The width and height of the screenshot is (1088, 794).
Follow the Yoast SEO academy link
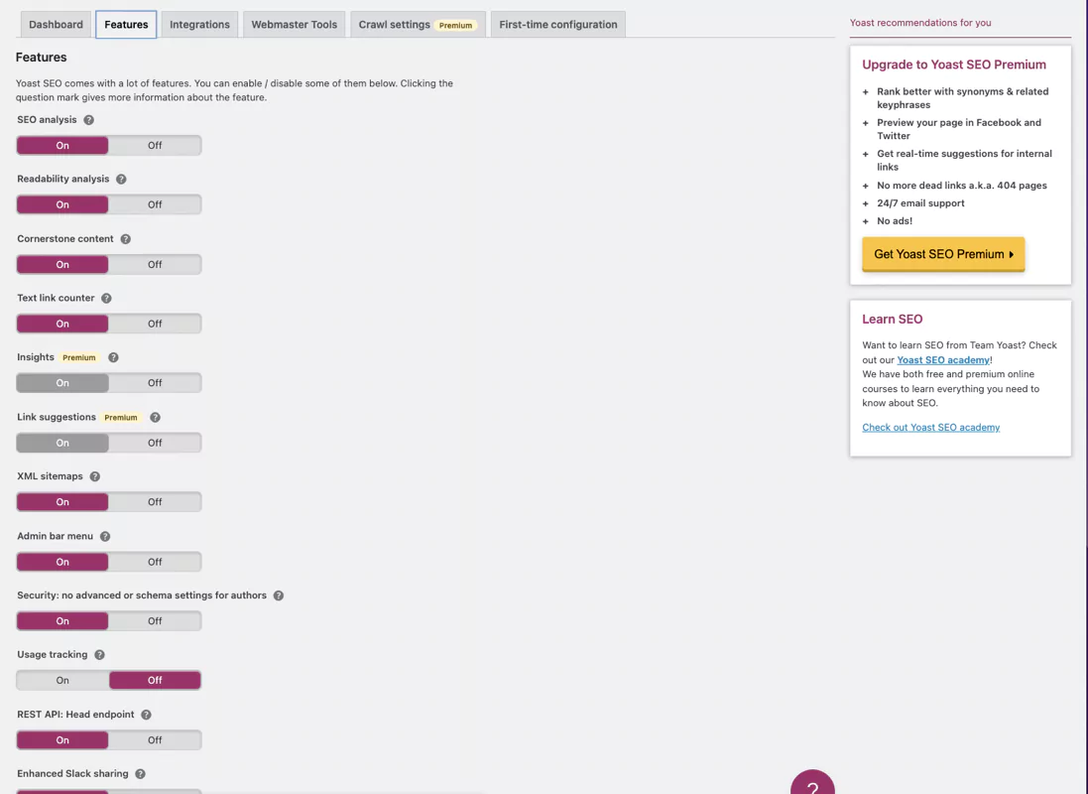pyautogui.click(x=942, y=359)
